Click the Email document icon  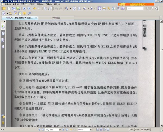click(x=18, y=8)
